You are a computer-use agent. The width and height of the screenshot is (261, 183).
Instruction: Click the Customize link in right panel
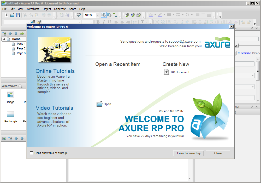pyautogui.click(x=244, y=53)
